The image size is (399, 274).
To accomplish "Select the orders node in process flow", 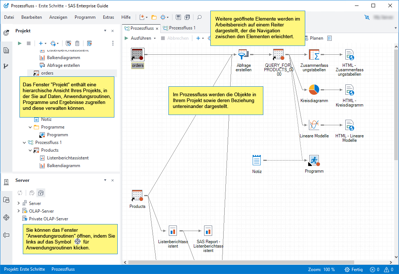I will tap(138, 58).
